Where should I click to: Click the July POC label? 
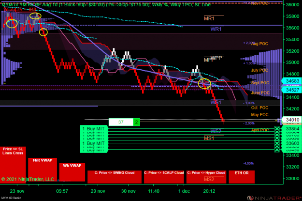click(x=259, y=70)
